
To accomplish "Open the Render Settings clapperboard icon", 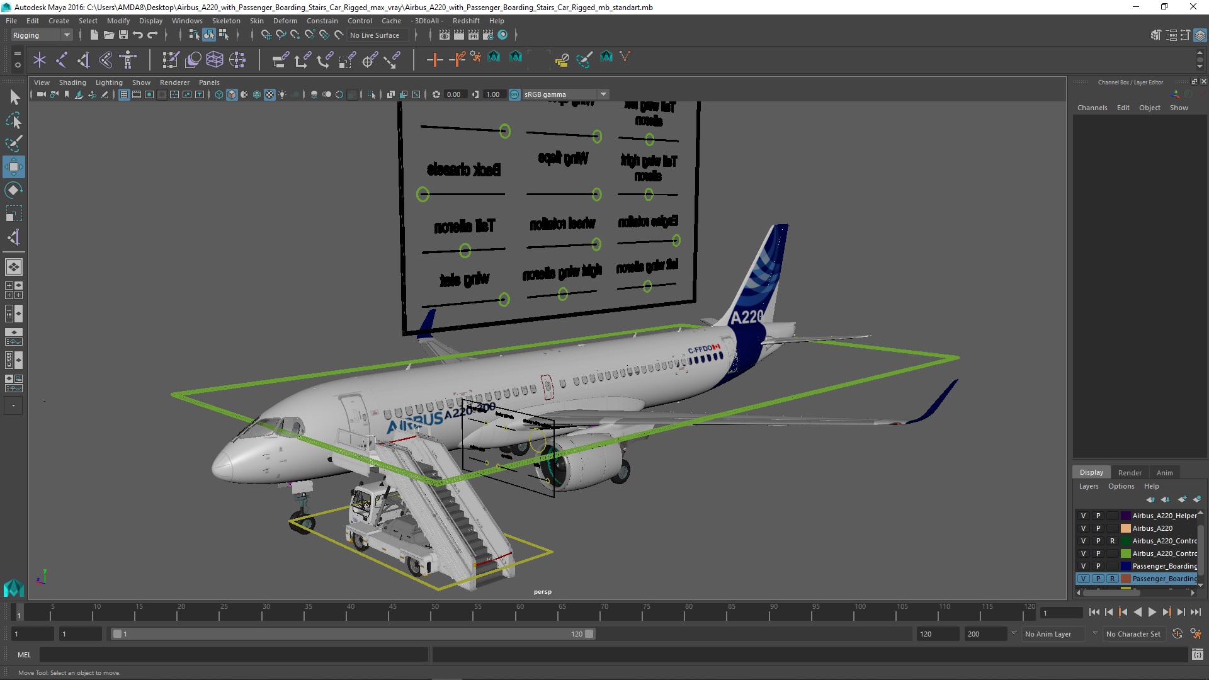I will pyautogui.click(x=488, y=35).
